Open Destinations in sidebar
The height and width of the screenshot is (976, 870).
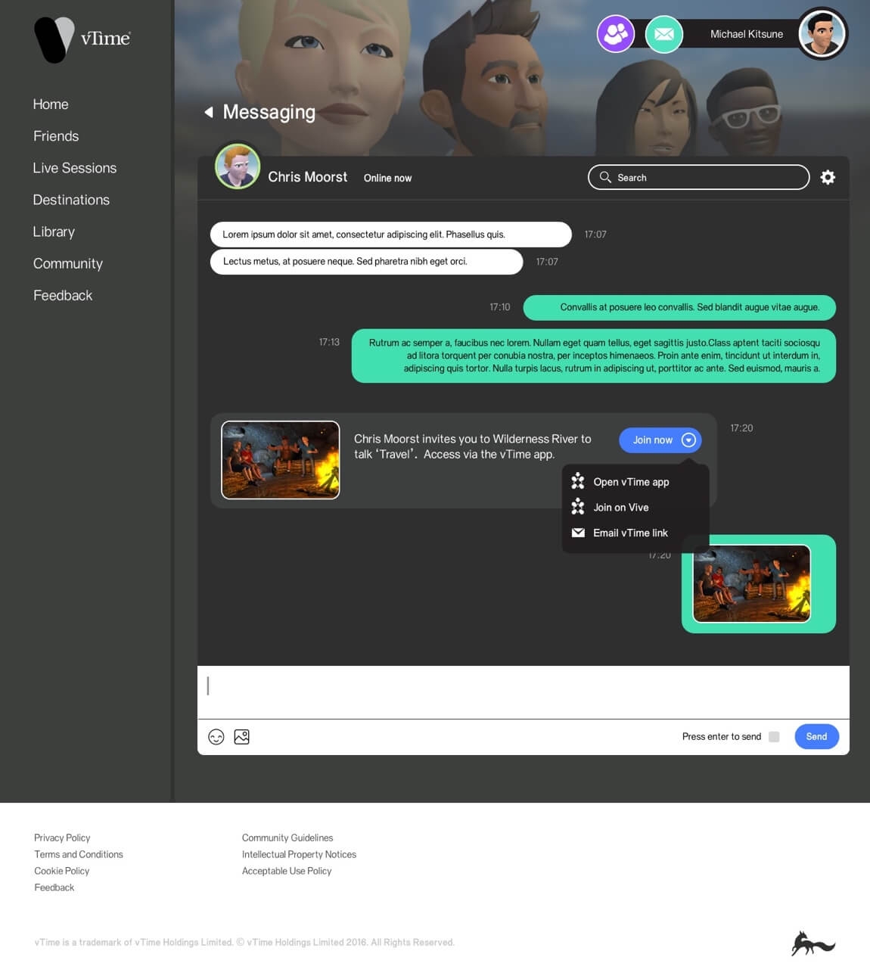click(x=71, y=200)
